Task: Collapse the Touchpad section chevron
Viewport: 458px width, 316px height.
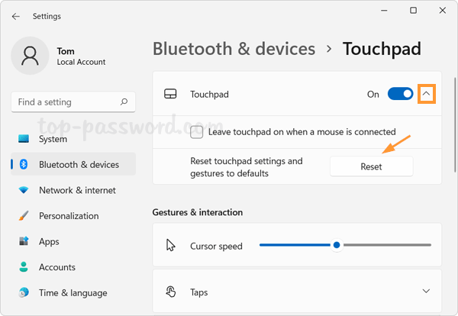Action: click(x=427, y=94)
